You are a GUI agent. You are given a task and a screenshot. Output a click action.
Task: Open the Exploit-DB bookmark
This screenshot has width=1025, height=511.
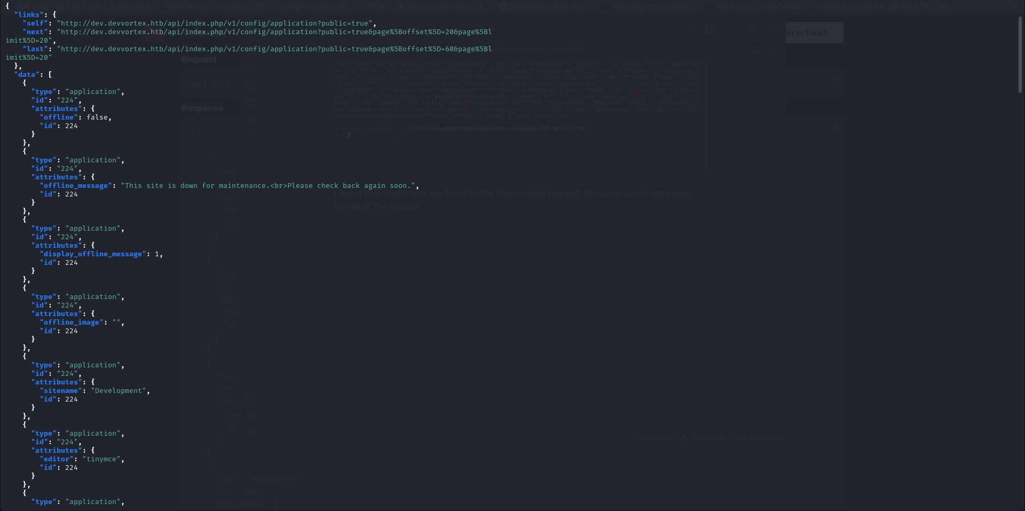click(x=243, y=6)
